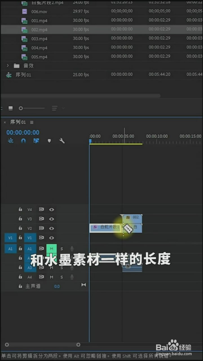Close the 序列01 timeline tab
The image size is (203, 361).
[5, 122]
